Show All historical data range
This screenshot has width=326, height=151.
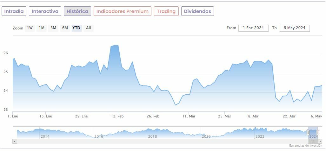(89, 28)
